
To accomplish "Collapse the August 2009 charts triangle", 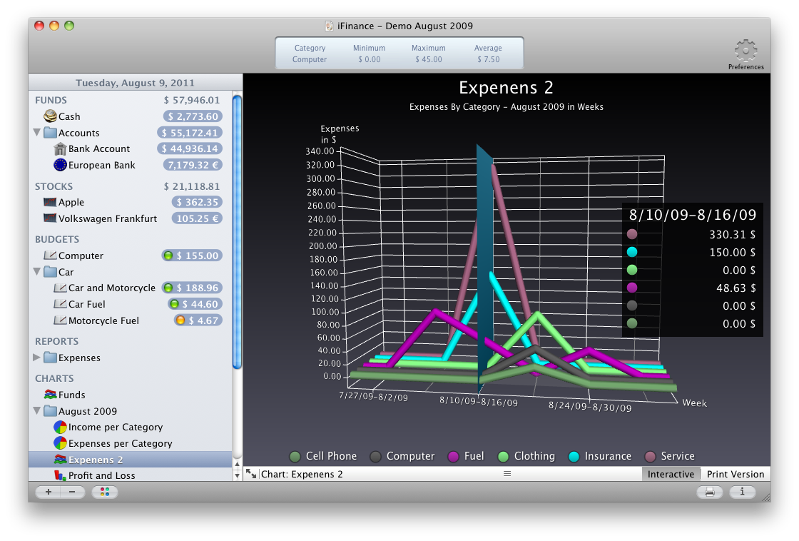I will coord(36,410).
